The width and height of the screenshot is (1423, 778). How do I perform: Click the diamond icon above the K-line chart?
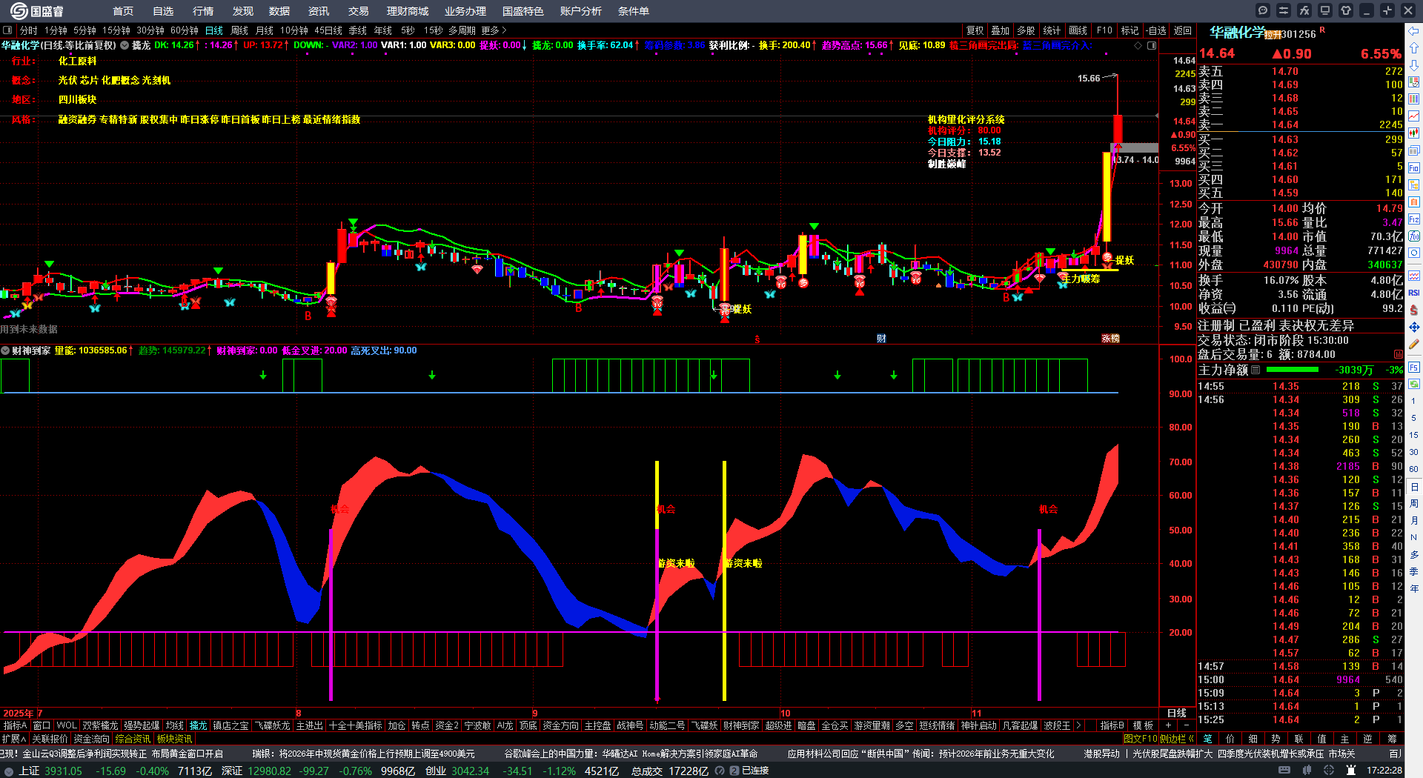(x=1138, y=45)
